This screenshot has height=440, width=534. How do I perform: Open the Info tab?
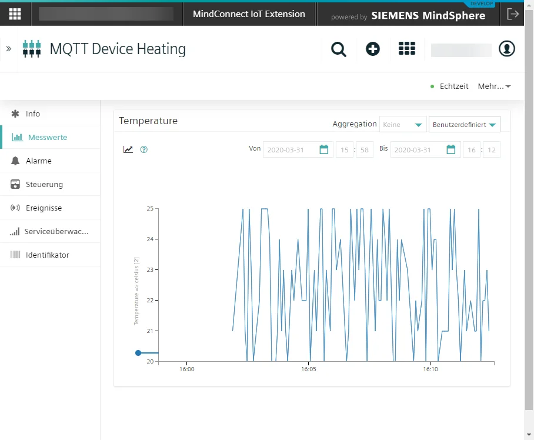pos(50,114)
